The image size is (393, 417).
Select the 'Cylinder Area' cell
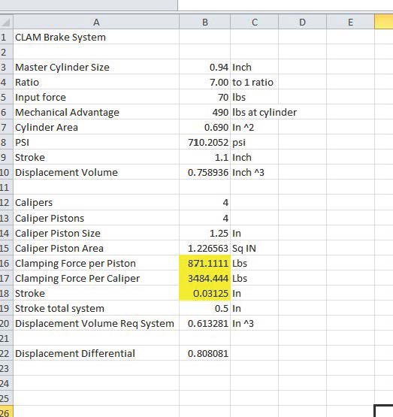pyautogui.click(x=96, y=127)
